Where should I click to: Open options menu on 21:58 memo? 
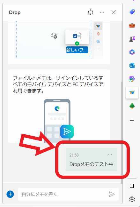click(x=110, y=155)
